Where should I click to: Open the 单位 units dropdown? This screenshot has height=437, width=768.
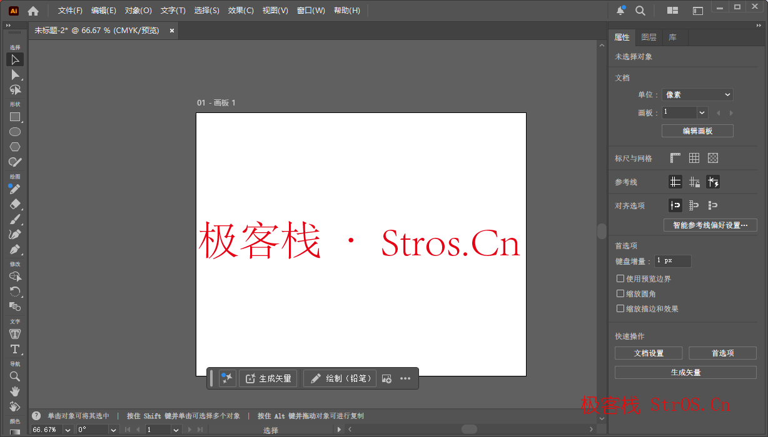[x=697, y=95]
